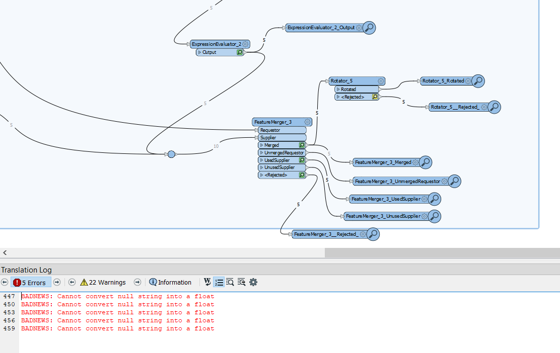Select log line 450 BADNEWS error
The height and width of the screenshot is (353, 560).
click(117, 304)
